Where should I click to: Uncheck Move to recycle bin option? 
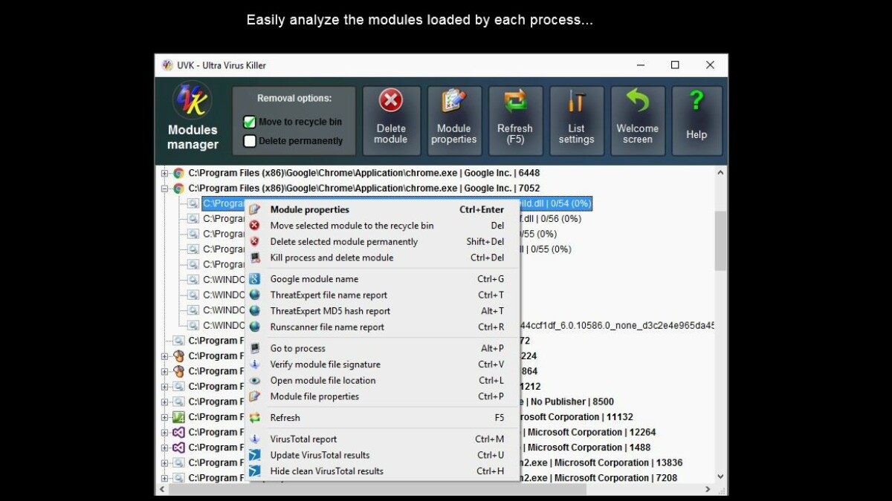click(250, 122)
